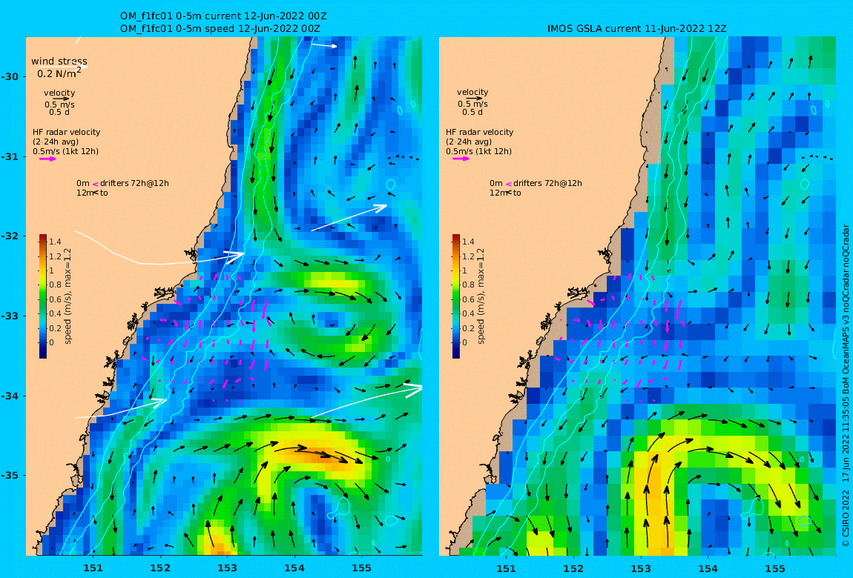Click left colorbar label 'speed (m/s), max=1.2'
Image resolution: width=853 pixels, height=578 pixels.
click(x=68, y=296)
